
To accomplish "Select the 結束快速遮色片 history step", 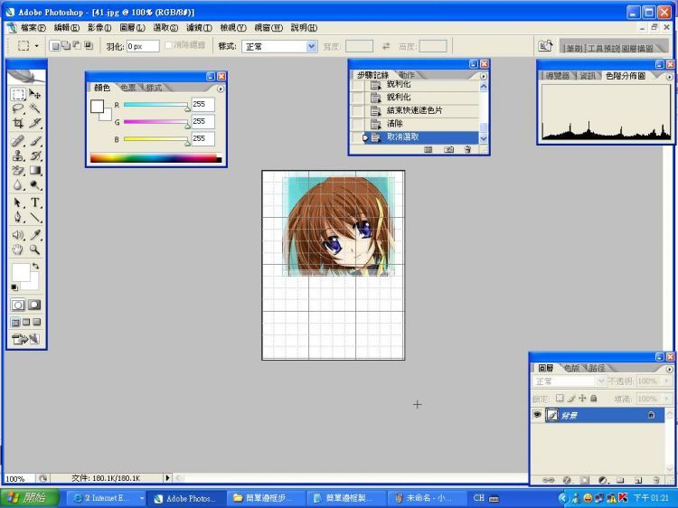I will coord(414,110).
